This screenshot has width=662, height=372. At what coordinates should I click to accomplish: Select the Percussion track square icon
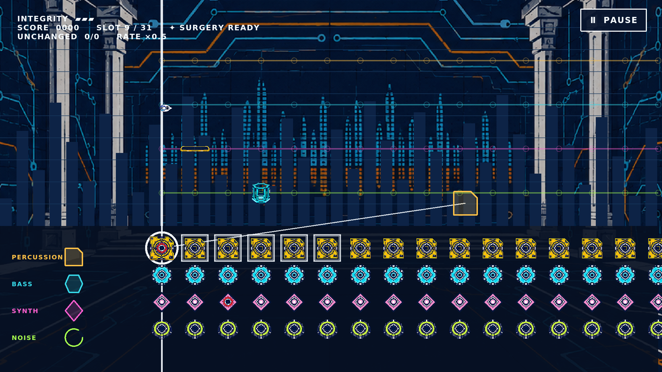[74, 257]
